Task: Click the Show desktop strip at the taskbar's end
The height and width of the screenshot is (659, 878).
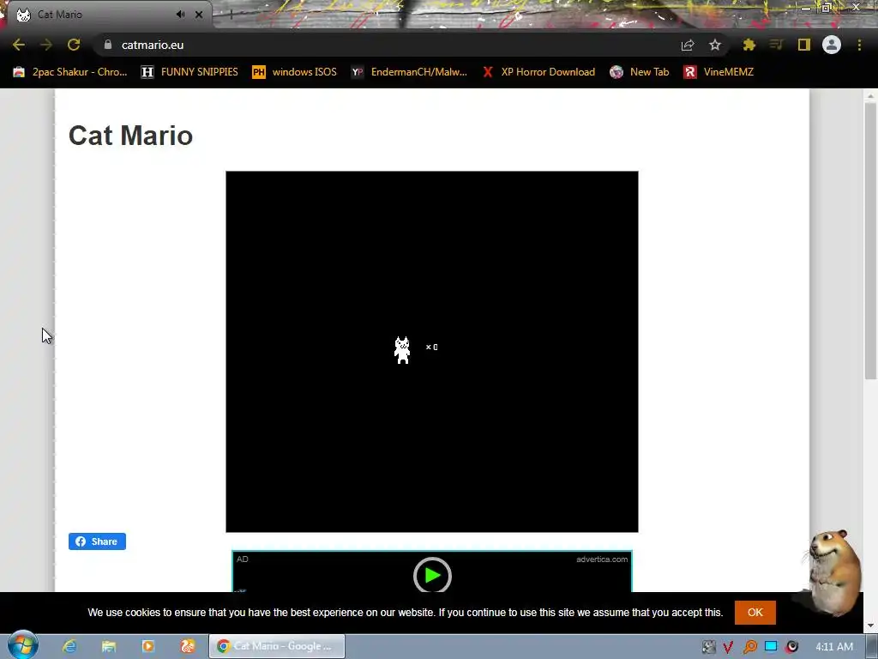Action: pos(872,647)
